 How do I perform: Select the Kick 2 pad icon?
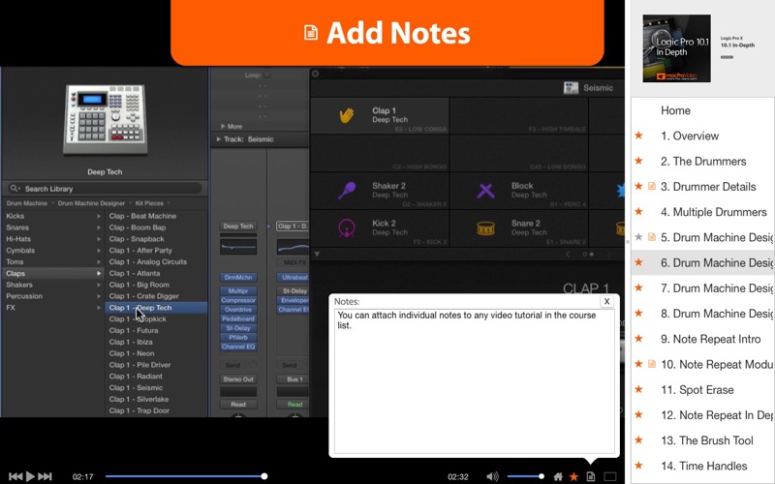point(347,228)
